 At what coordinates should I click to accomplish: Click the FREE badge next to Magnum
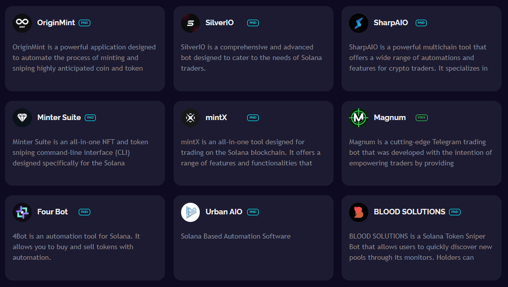pyautogui.click(x=421, y=118)
